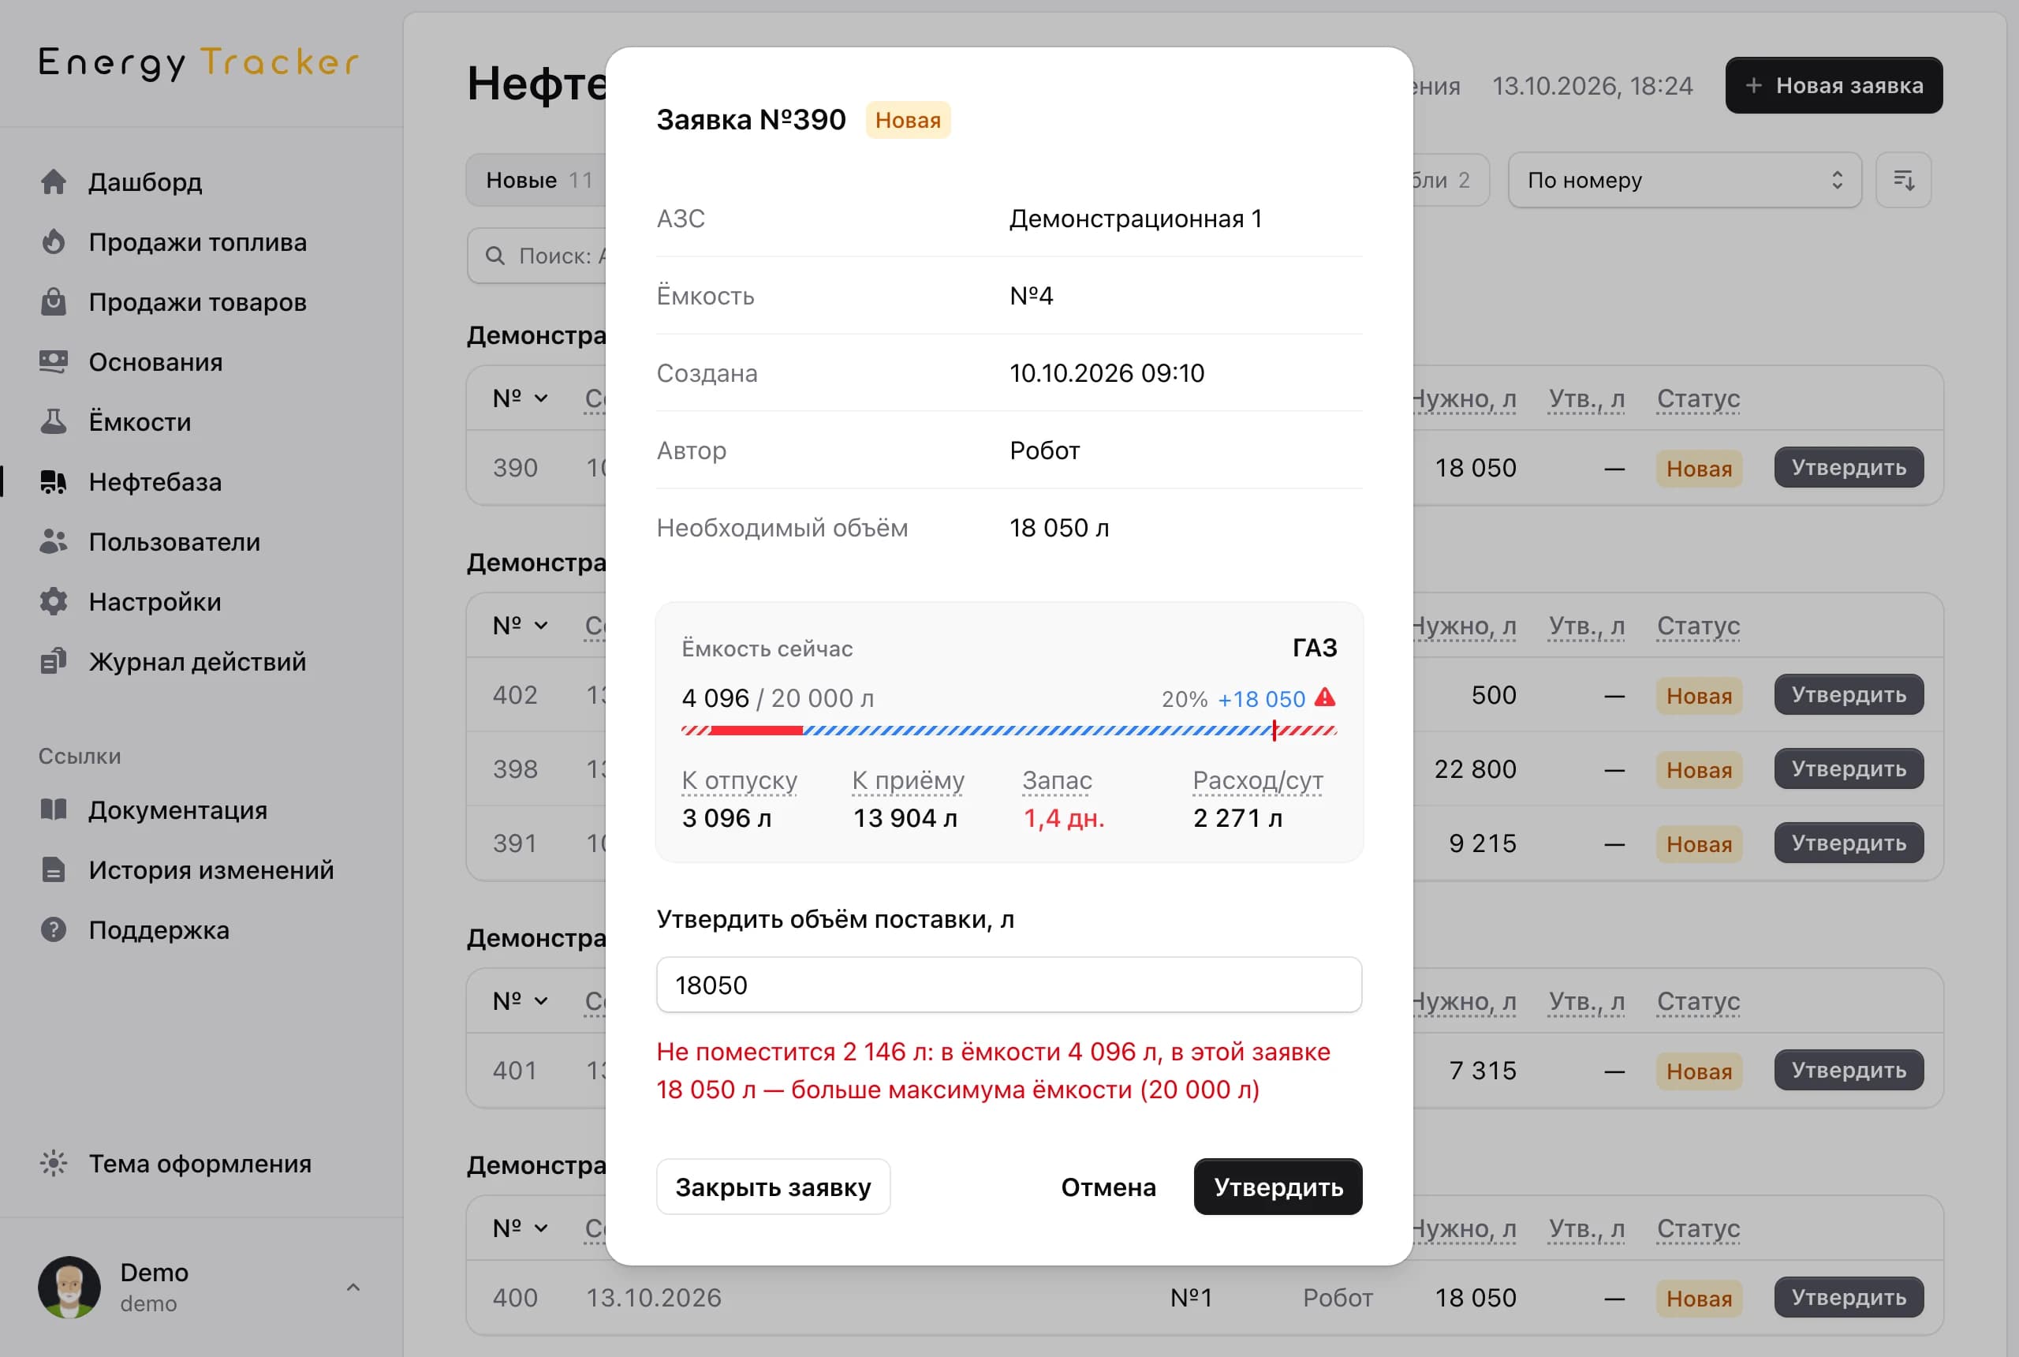Click the tank fill level progress bar
Screen dimensions: 2019x1357
coord(1009,731)
